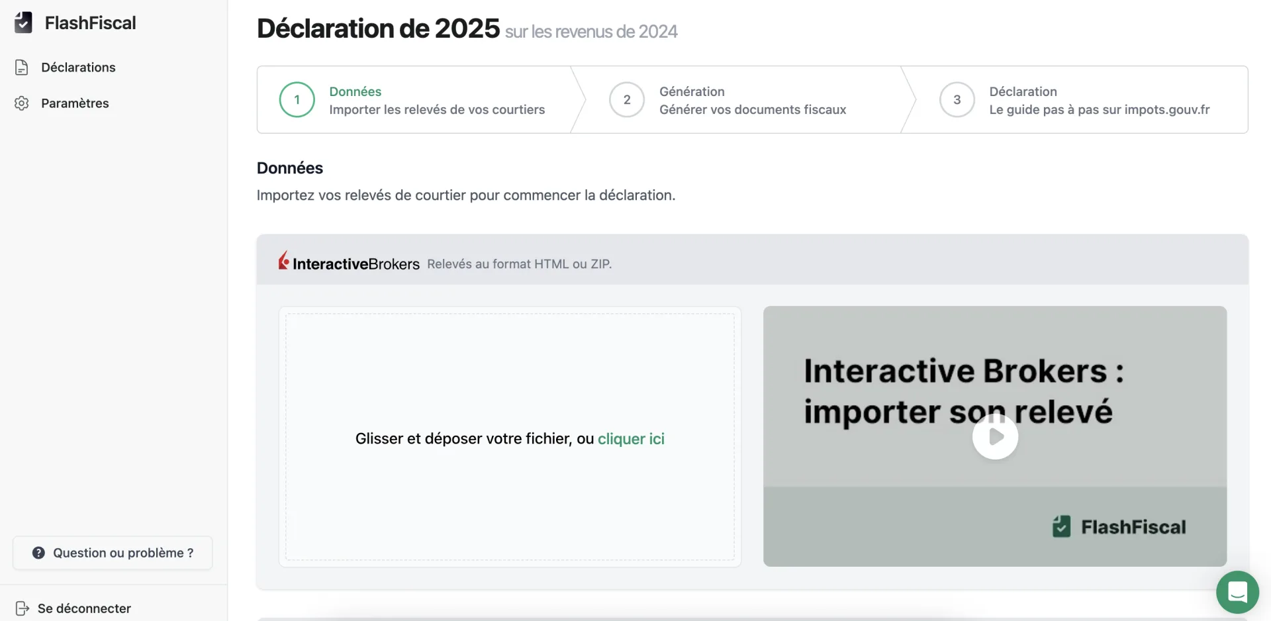Click the 'cliquer ici' upload link
1271x621 pixels.
point(631,439)
